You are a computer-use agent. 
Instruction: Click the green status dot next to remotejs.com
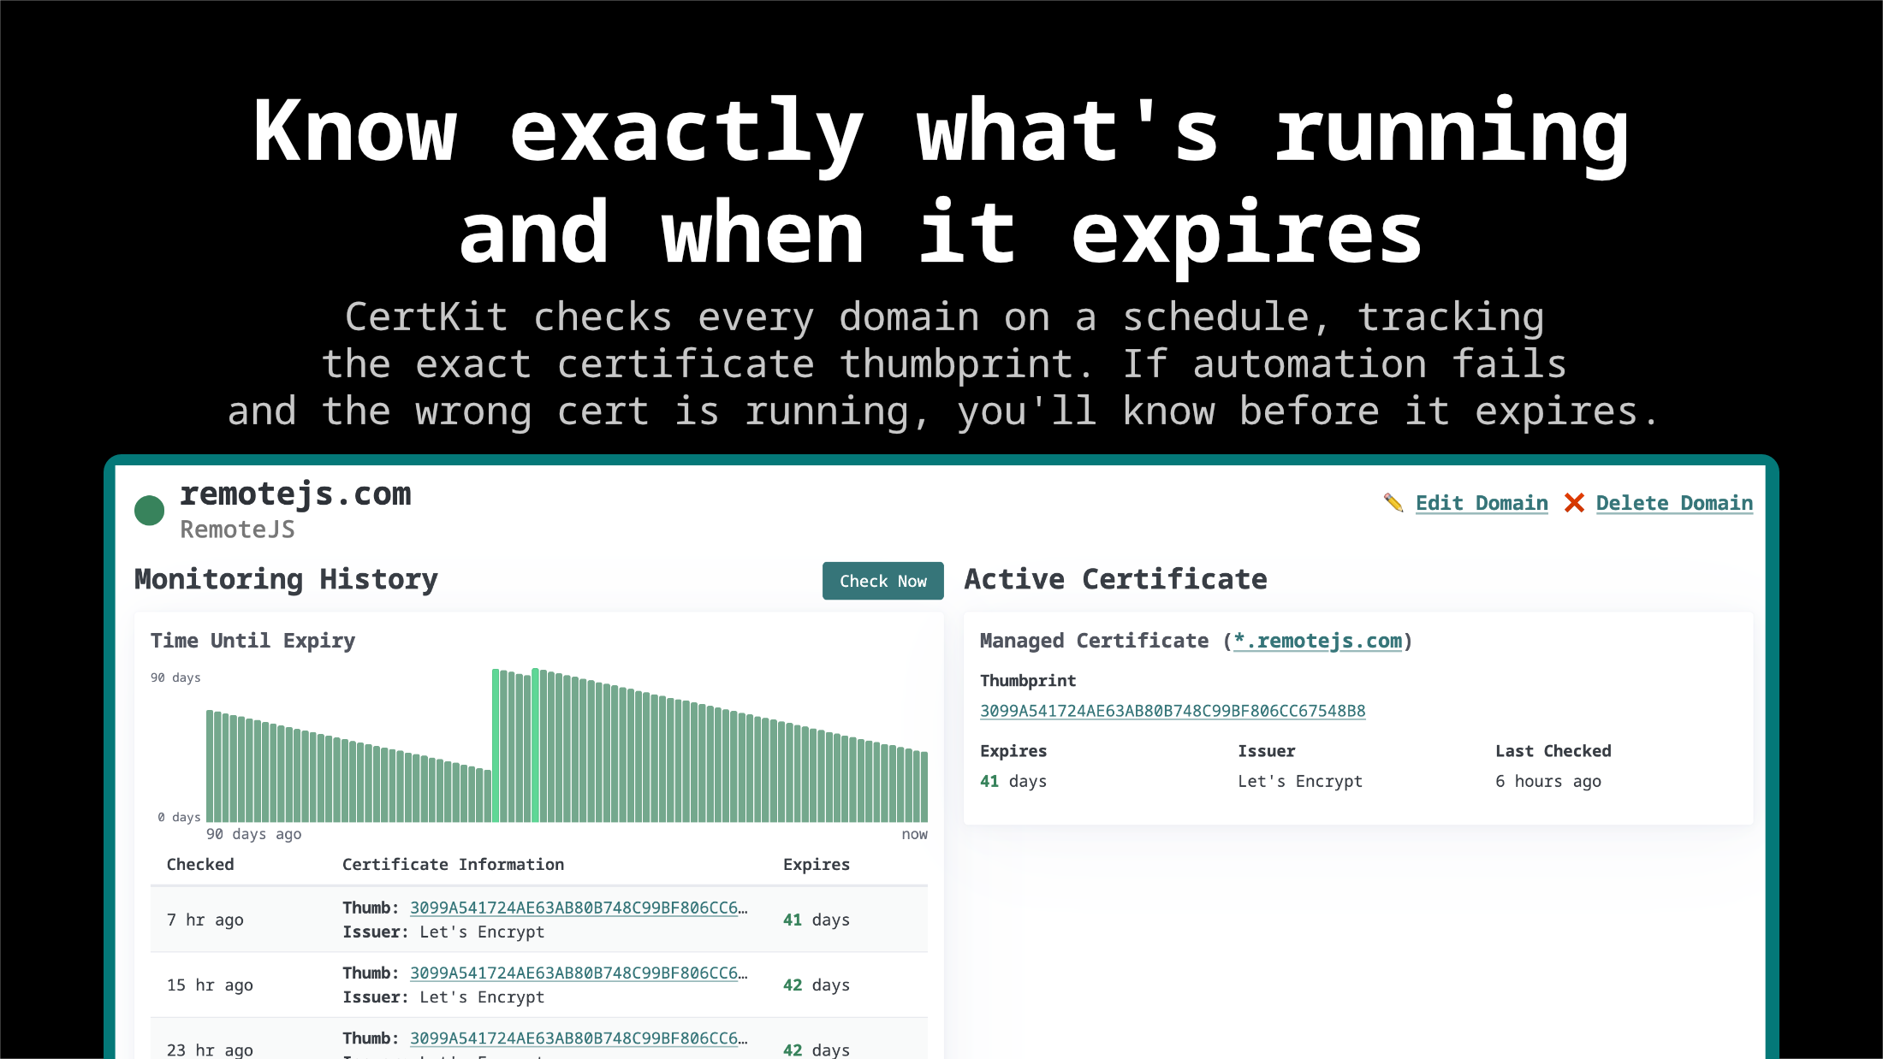(150, 510)
